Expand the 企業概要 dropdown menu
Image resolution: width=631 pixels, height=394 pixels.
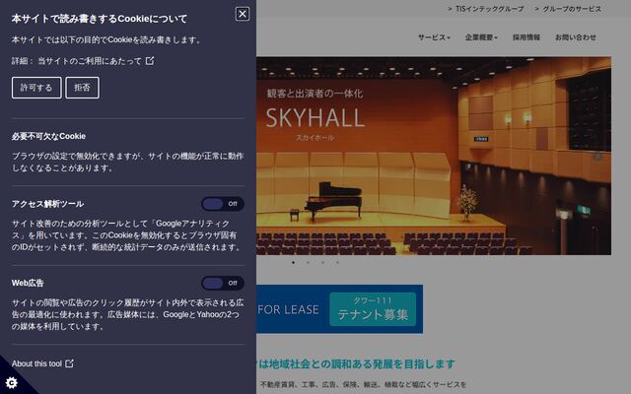click(481, 37)
